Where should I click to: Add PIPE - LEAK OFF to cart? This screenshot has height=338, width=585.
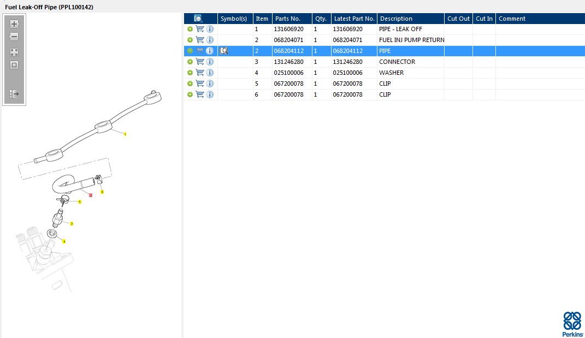click(200, 29)
